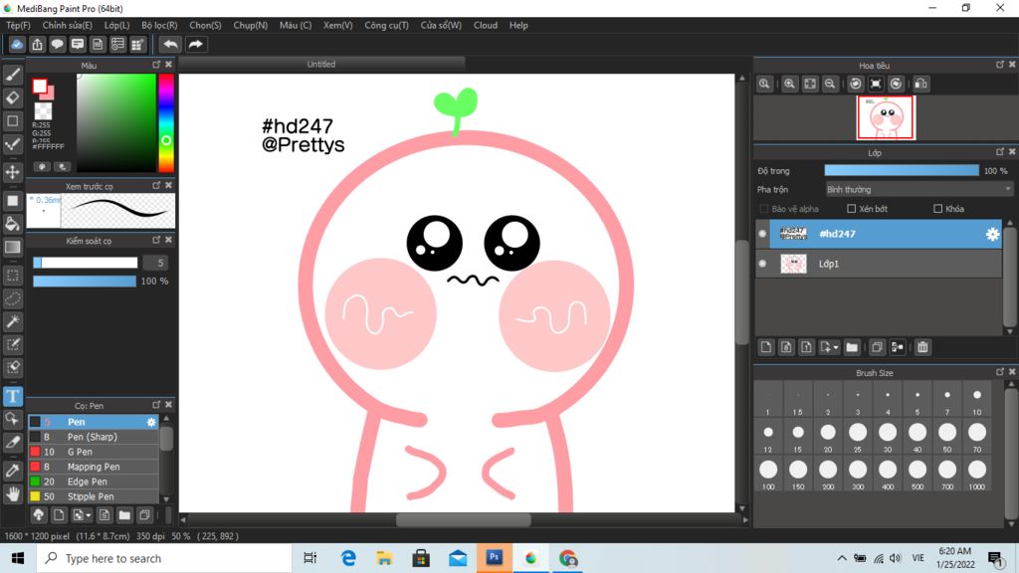Select the Magic Wand tool
1019x573 pixels.
click(x=12, y=321)
